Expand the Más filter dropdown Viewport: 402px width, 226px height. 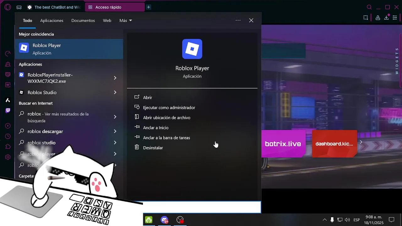pos(126,20)
